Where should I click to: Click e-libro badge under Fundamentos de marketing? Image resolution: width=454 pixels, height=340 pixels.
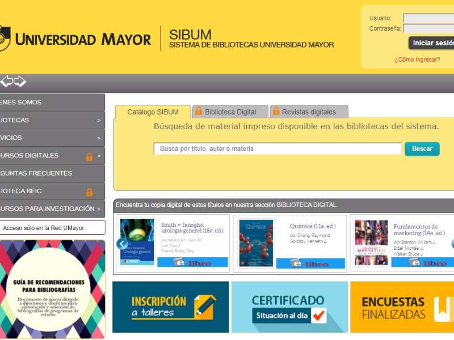pos(423,262)
